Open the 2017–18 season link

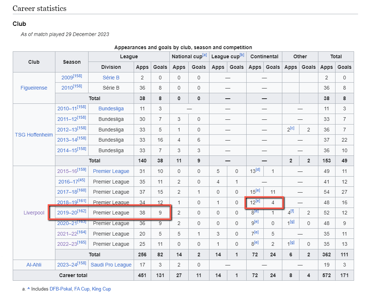tap(67, 192)
